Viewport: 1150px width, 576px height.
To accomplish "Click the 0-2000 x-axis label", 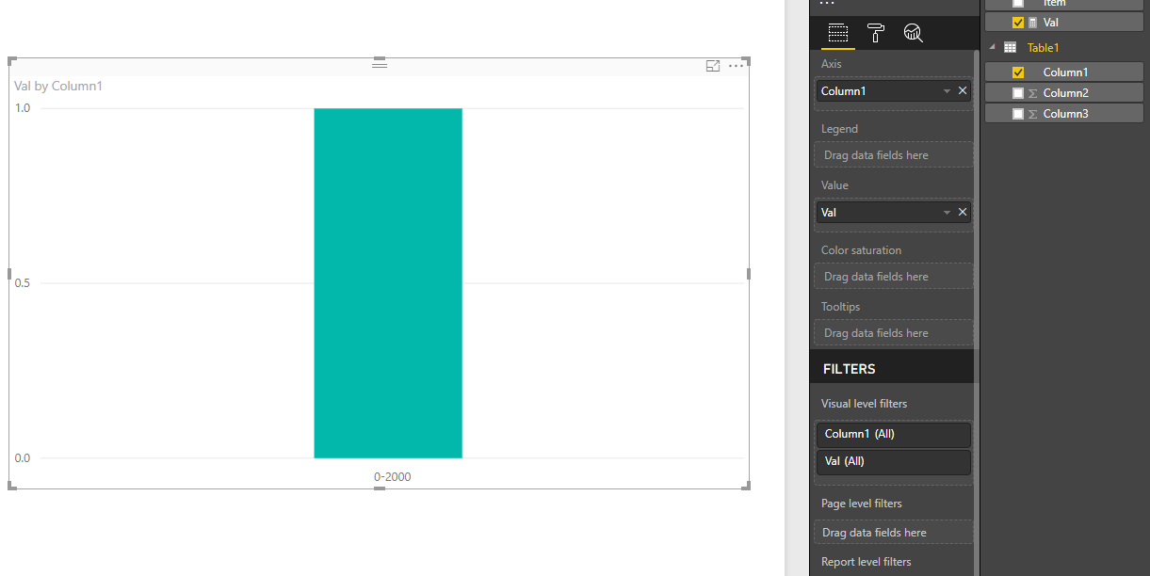I will click(x=392, y=476).
